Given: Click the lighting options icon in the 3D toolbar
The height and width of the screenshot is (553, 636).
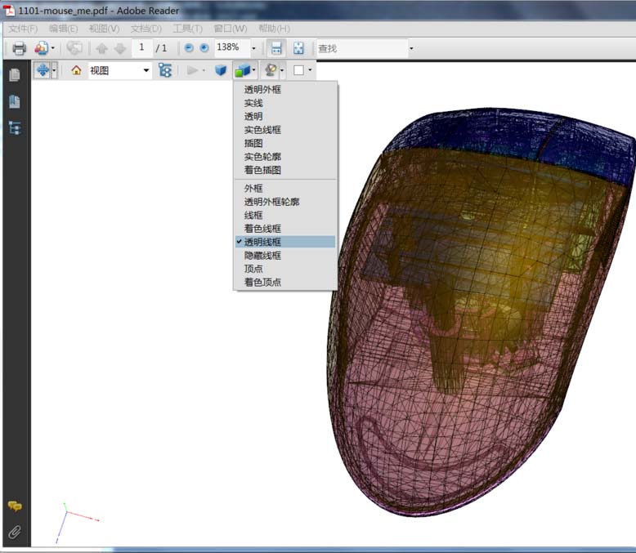Looking at the screenshot, I should point(271,70).
